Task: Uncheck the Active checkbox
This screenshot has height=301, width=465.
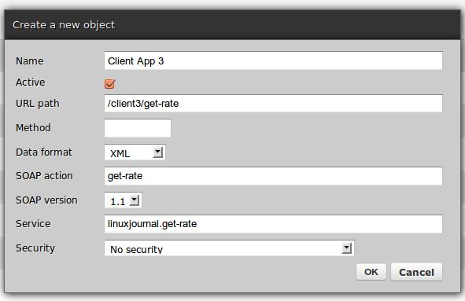Action: (109, 84)
